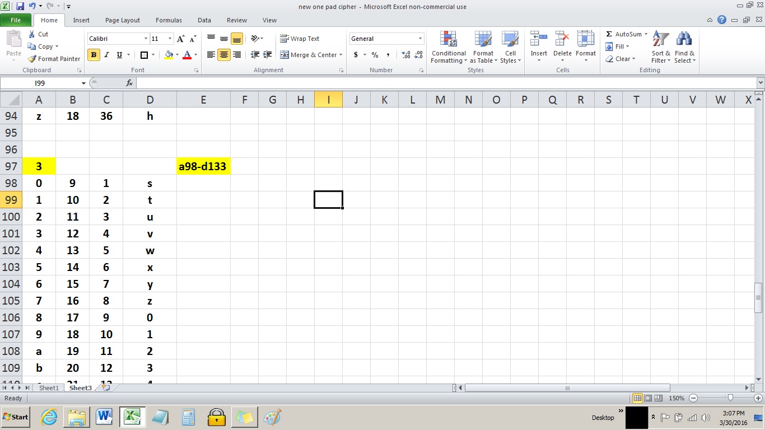765x430 pixels.
Task: Click the Borders icon
Action: pos(144,55)
